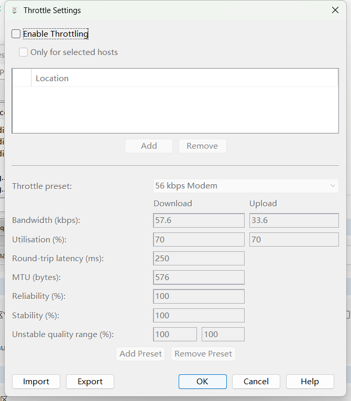Image resolution: width=351 pixels, height=401 pixels.
Task: Import throttle settings
Action: pyautogui.click(x=36, y=382)
